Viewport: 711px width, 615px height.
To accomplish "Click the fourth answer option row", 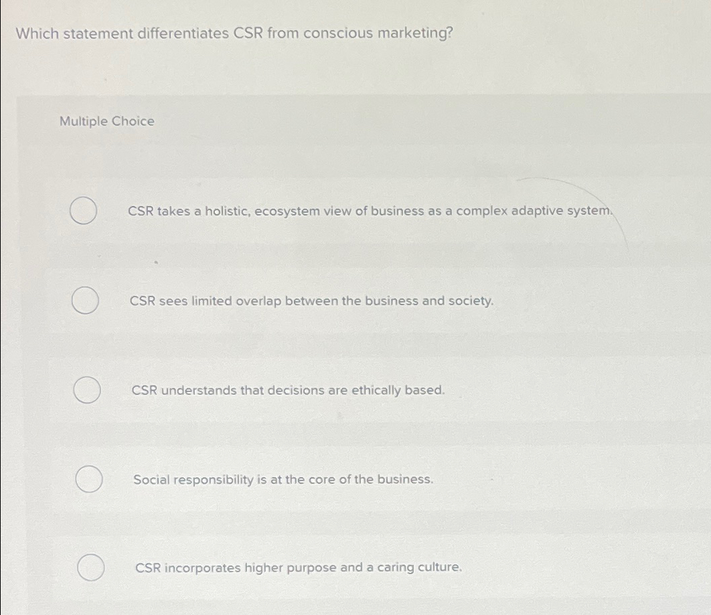I will [368, 479].
